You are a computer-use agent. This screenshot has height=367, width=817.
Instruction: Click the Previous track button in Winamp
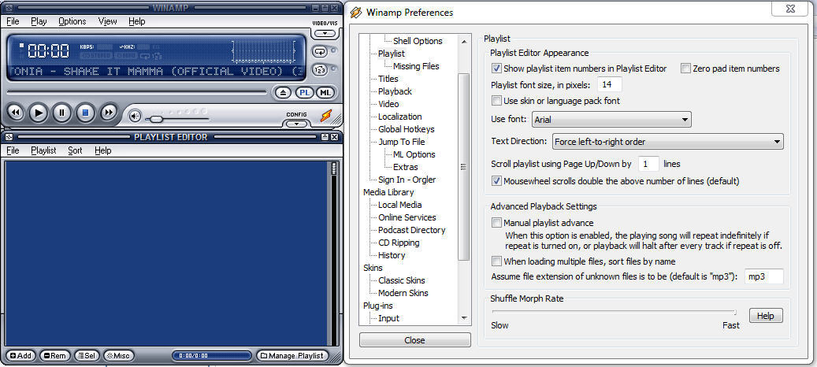tap(15, 112)
